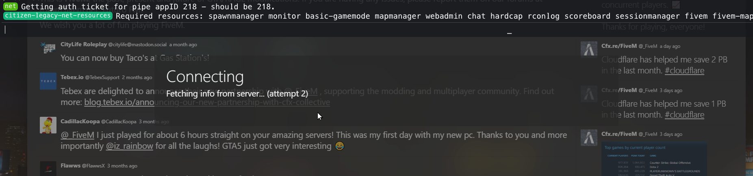Open the top games by player count image
This screenshot has width=753, height=176.
pyautogui.click(x=654, y=159)
